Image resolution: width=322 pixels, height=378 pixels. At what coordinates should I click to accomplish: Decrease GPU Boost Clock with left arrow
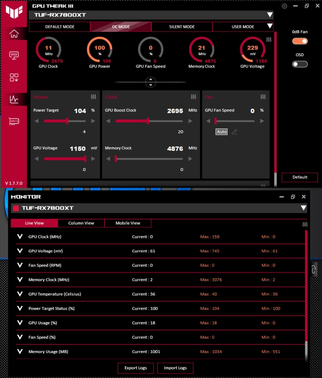tap(108, 121)
